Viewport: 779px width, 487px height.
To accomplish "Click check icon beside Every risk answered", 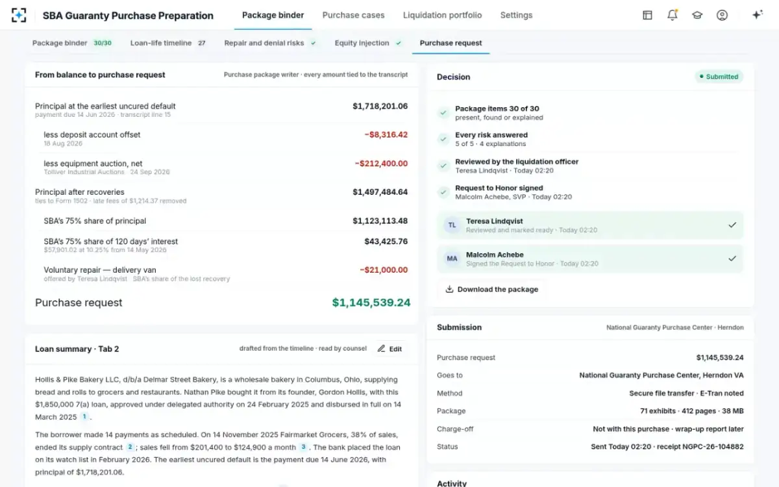I will tap(443, 139).
